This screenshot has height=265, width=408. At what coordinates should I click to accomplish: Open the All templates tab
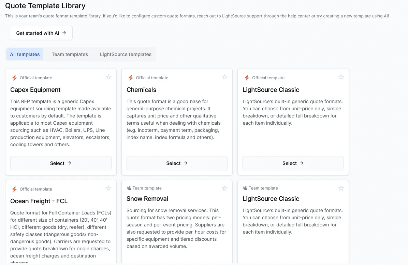pyautogui.click(x=25, y=54)
